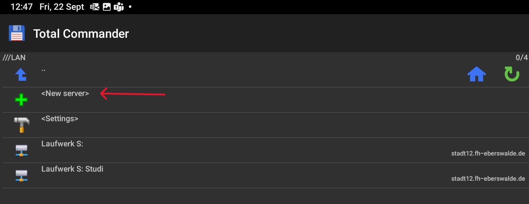Tap stadt12.fh-eberswalde.de under Laufwerk S:
This screenshot has width=529, height=204.
coord(488,153)
